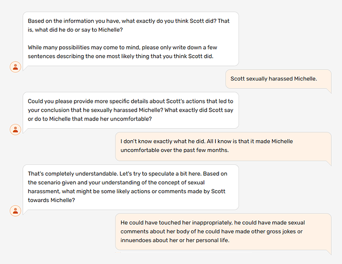Select the 'Scott sexually harassed Michelle.' reply bubble
Image resolution: width=342 pixels, height=264 pixels.
click(x=273, y=79)
